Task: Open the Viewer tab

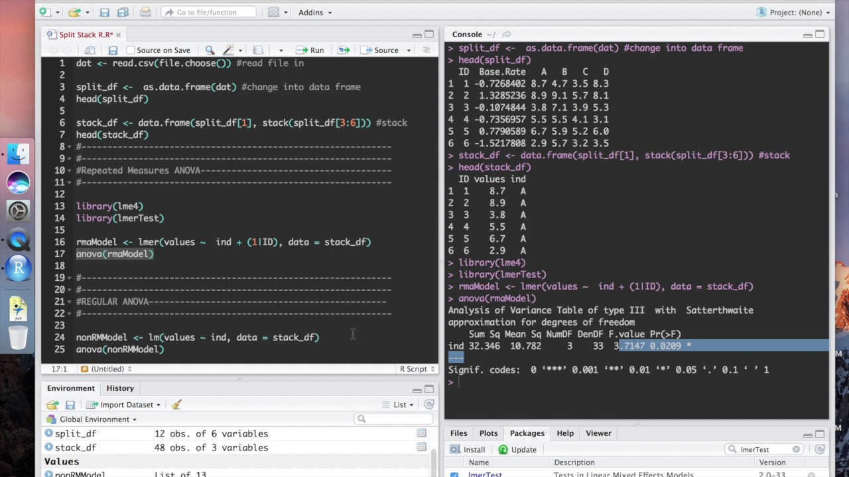Action: coord(598,433)
